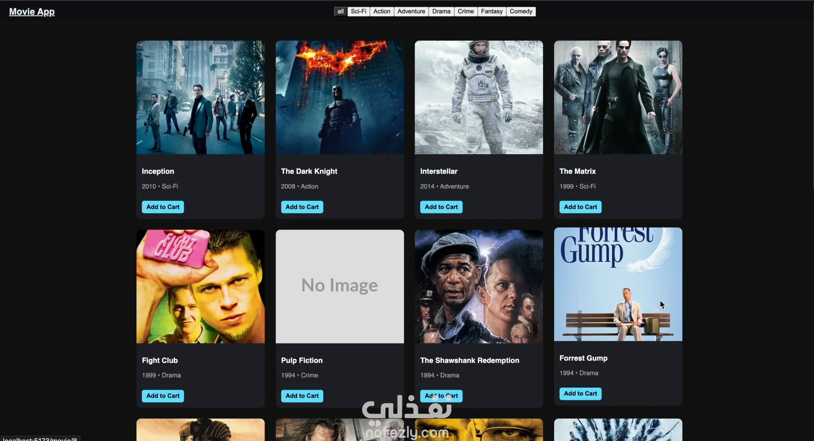Open the Inception poster

click(x=201, y=97)
